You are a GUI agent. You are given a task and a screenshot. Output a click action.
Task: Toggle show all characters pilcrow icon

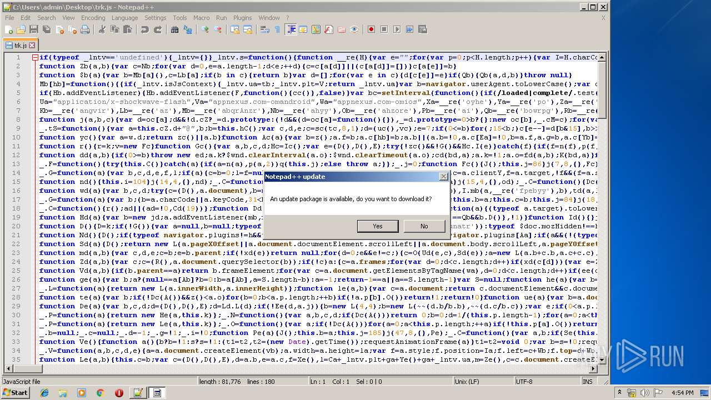tap(278, 29)
